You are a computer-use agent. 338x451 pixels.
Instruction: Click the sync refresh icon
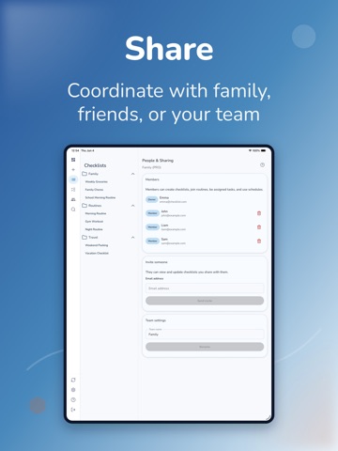tap(73, 380)
